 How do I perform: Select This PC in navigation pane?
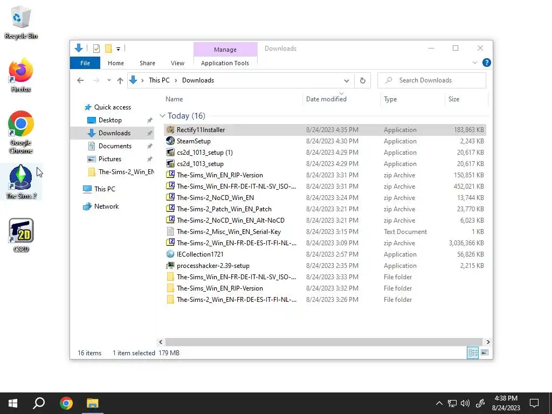[x=105, y=189]
